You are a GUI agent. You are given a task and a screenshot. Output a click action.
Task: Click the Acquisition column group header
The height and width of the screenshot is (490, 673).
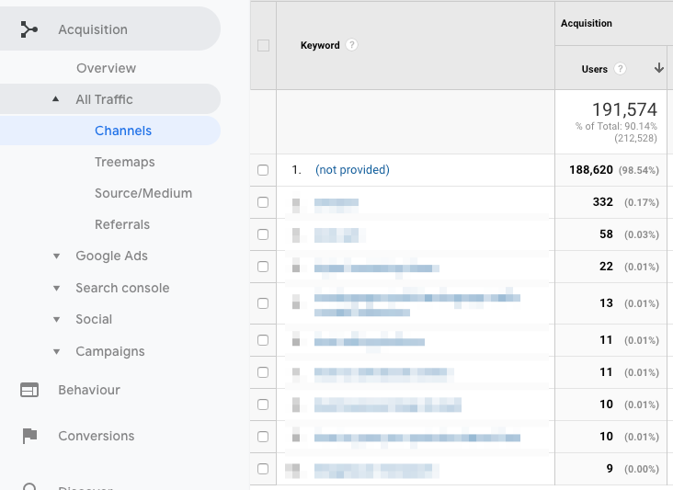pos(587,23)
